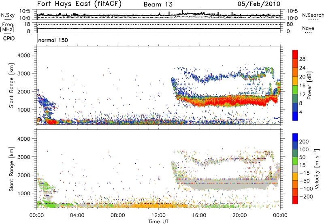Click the '28' label on the power colorbar
The image size is (324, 224).
(x=302, y=59)
